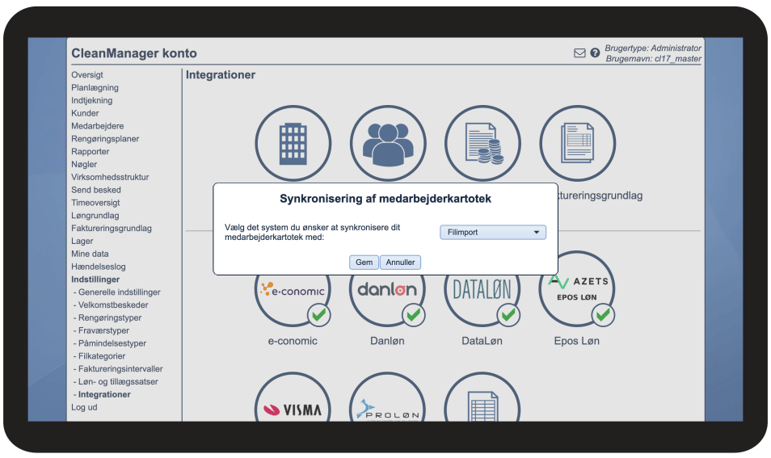Viewport: 771px width, 458px height.
Task: Open the Visma integration logo
Action: point(293,409)
